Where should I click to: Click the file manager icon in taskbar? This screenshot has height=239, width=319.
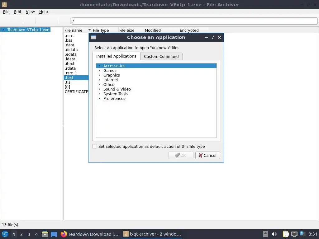pyautogui.click(x=45, y=234)
